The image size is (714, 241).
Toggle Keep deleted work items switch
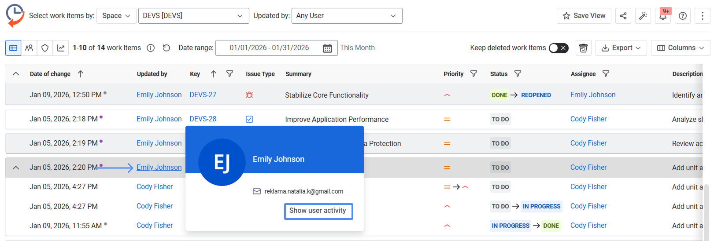(559, 48)
